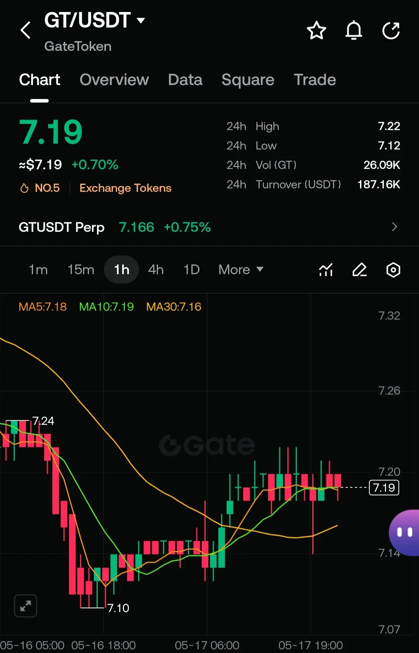Tap the 24h Vol value 26.09K
Image resolution: width=419 pixels, height=653 pixels.
(x=382, y=165)
